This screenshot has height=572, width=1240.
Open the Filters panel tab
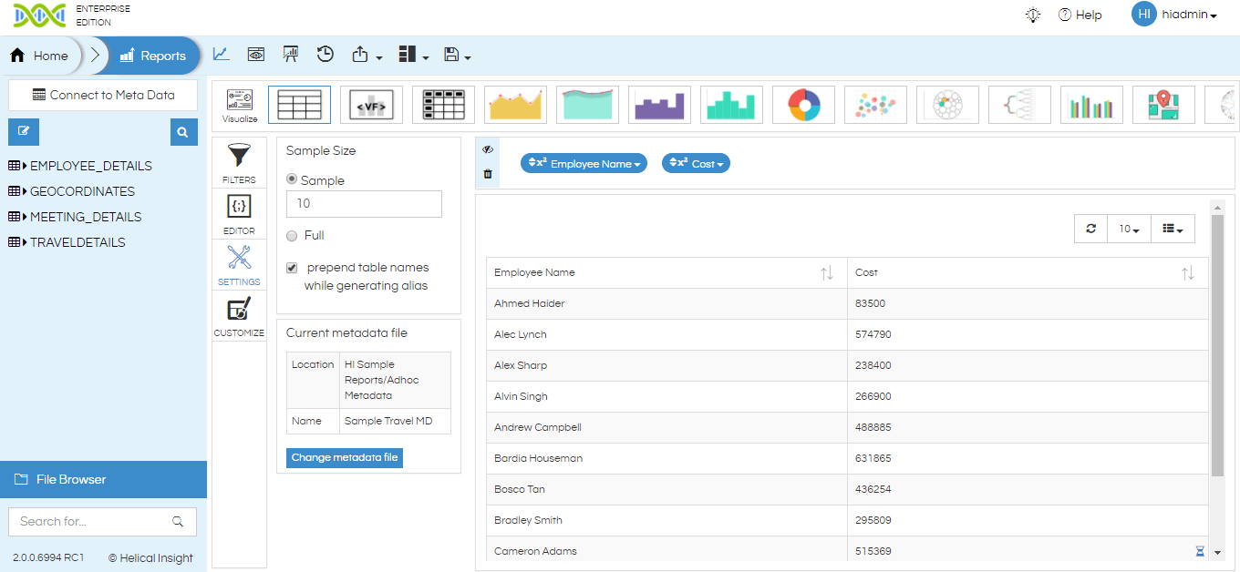point(239,163)
